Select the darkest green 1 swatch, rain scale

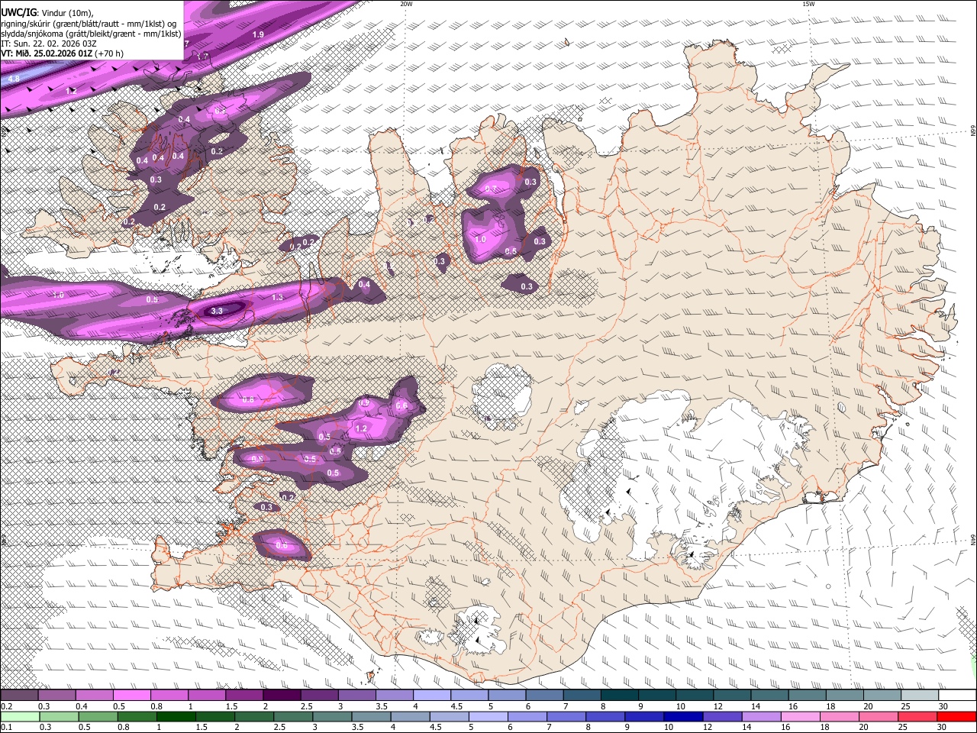point(176,717)
